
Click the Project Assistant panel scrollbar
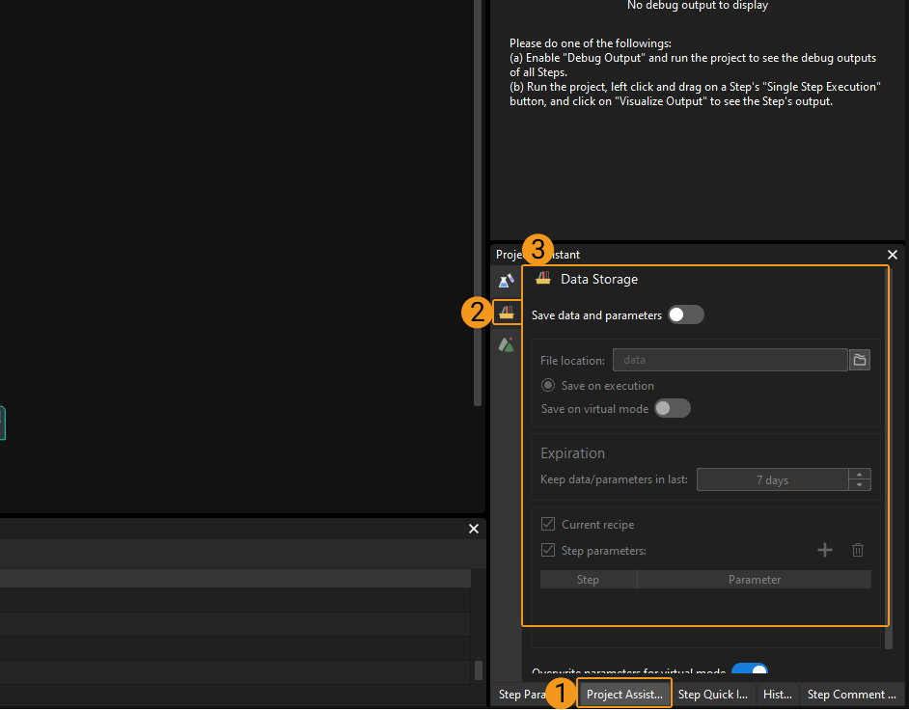point(890,458)
